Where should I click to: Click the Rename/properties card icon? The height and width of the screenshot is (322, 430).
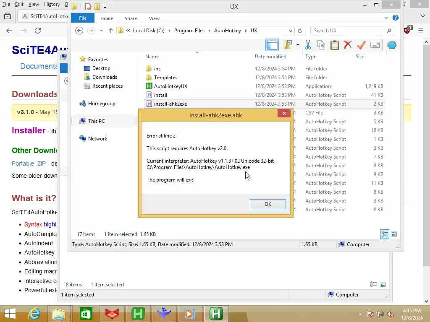(375, 45)
